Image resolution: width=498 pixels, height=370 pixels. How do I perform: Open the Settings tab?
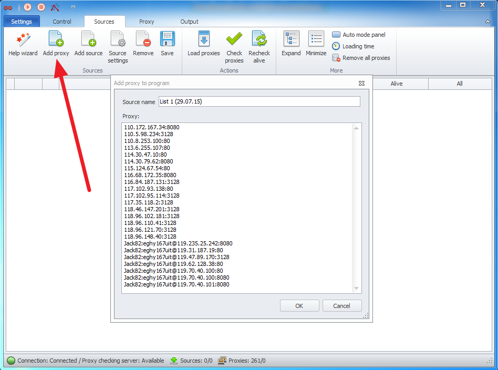pos(22,22)
